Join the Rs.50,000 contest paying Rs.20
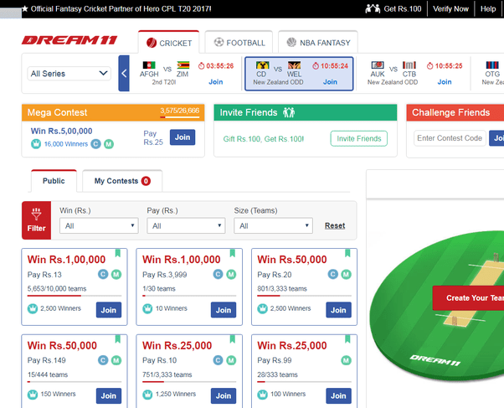Viewport: 504px width, 408px height. (338, 310)
